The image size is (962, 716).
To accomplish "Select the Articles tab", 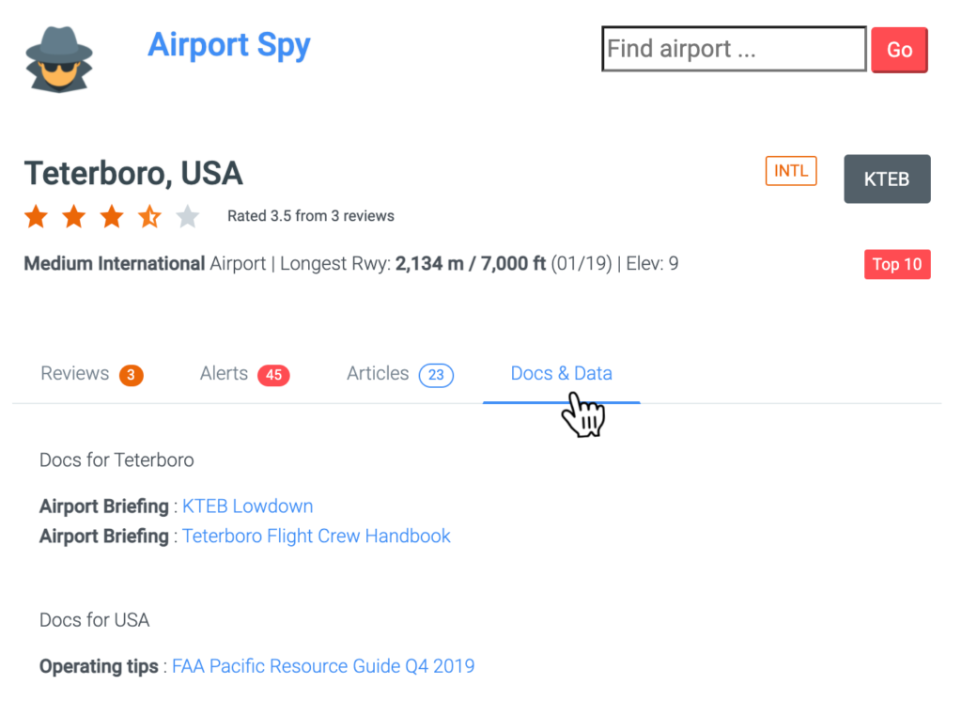I will click(x=378, y=374).
